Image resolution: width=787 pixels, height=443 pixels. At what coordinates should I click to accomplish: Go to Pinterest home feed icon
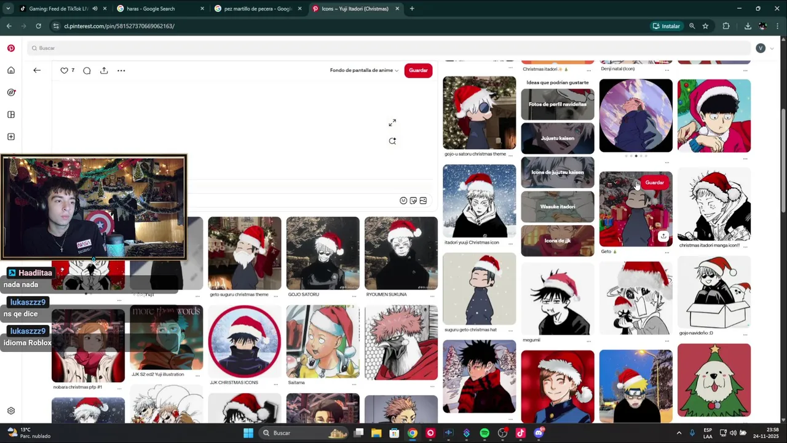[11, 70]
